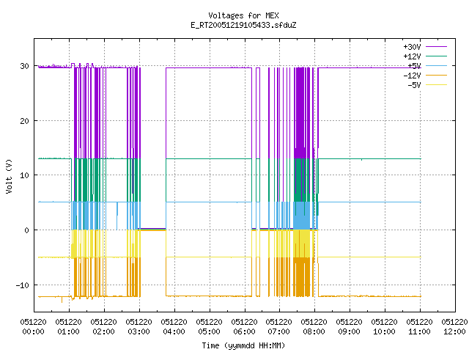Click the 051220 09:00 time label

pos(350,327)
